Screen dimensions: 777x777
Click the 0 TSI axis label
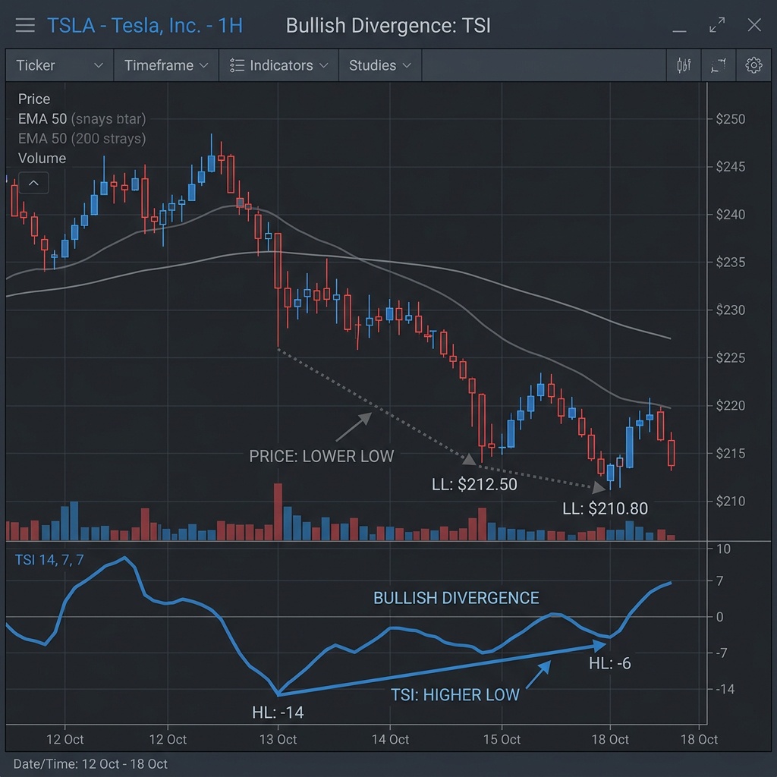(720, 618)
